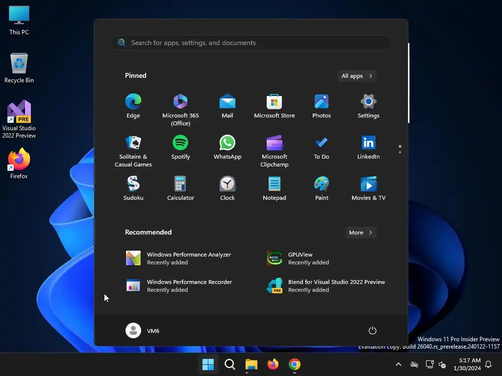Click the OneDrive tray icon

point(414,364)
